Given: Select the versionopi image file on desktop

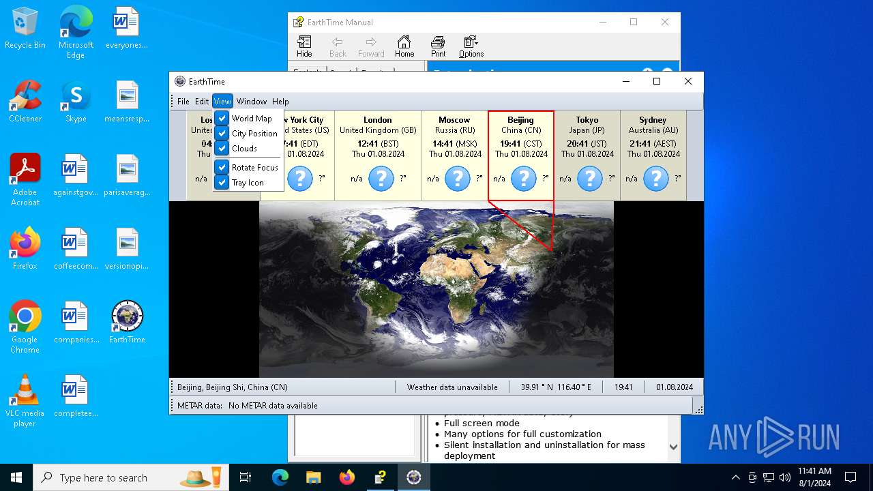Looking at the screenshot, I should pos(127,249).
